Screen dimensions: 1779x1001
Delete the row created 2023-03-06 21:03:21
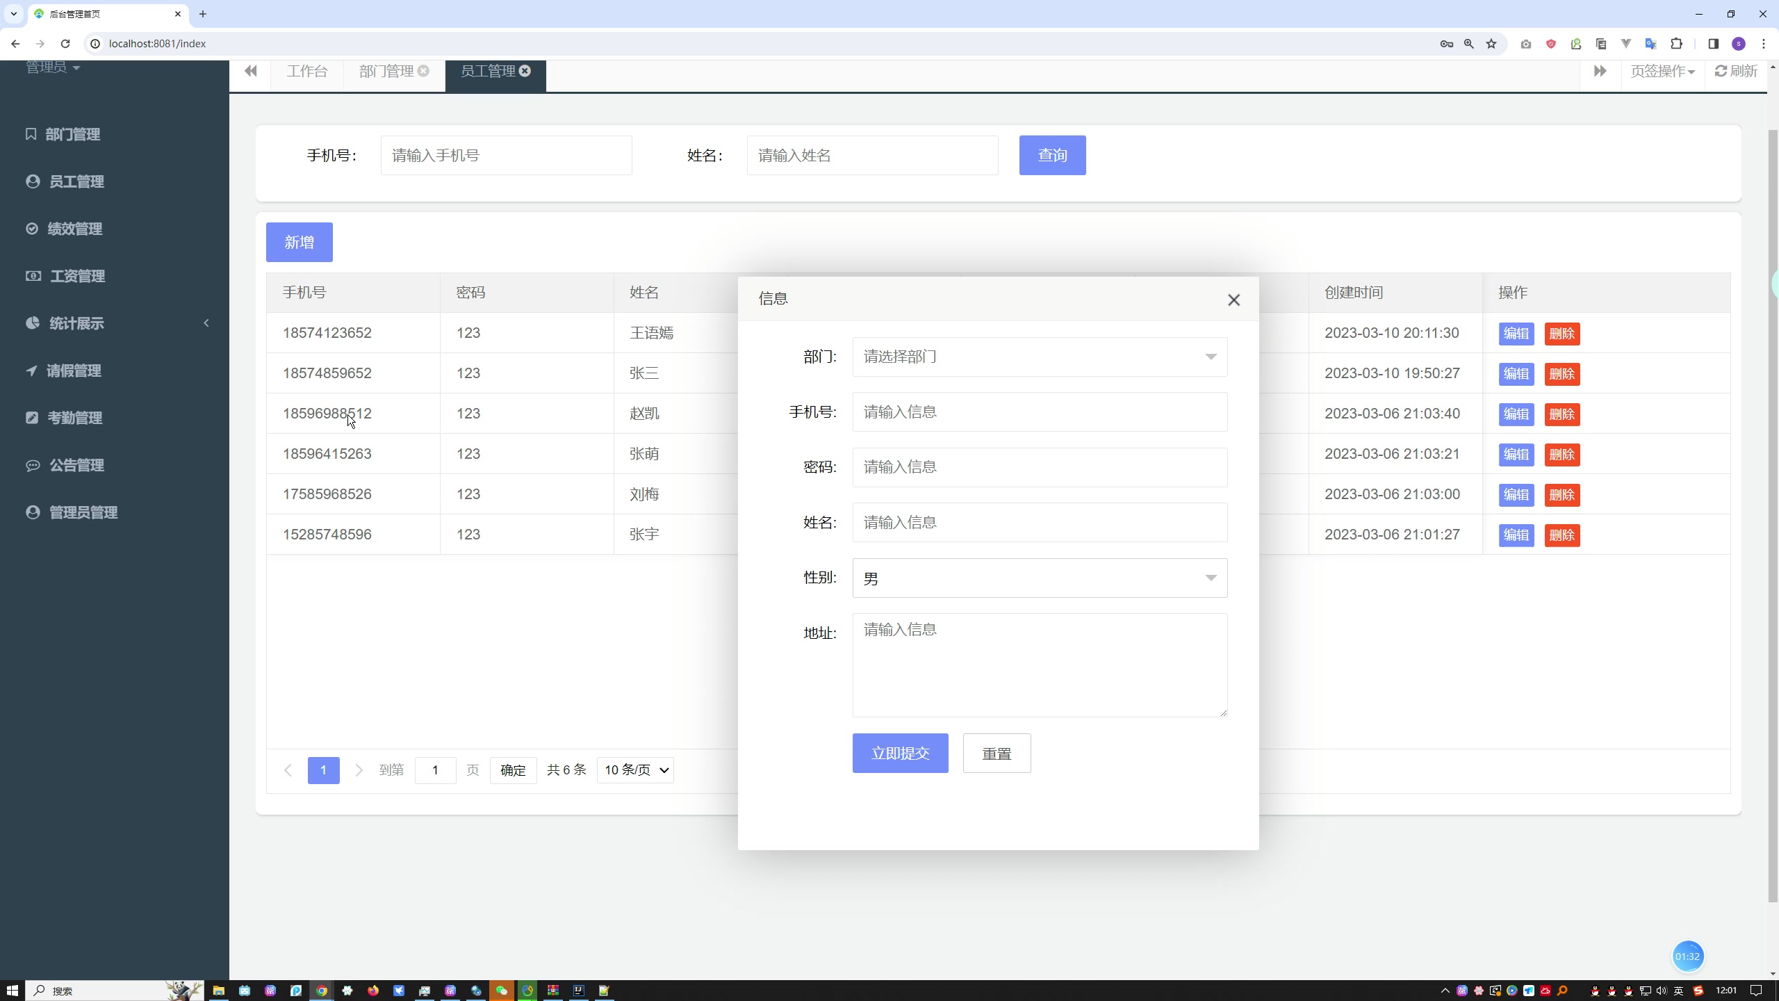pyautogui.click(x=1561, y=455)
